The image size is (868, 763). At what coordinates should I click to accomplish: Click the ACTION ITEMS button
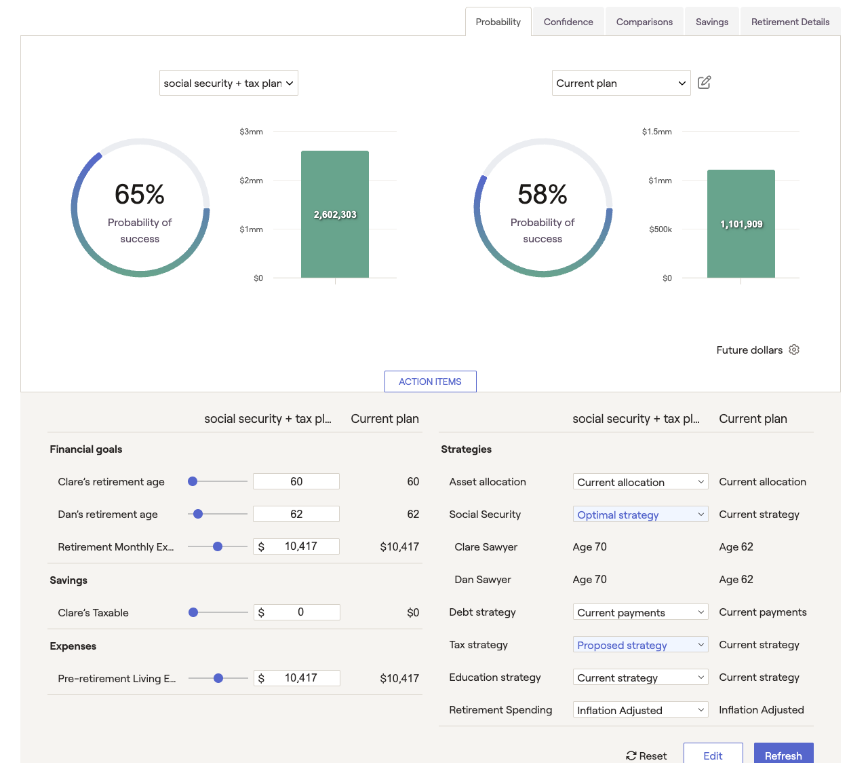click(x=430, y=381)
